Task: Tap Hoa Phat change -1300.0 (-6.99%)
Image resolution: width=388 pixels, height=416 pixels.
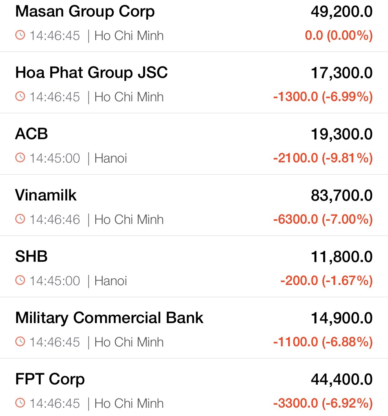Action: 323,97
